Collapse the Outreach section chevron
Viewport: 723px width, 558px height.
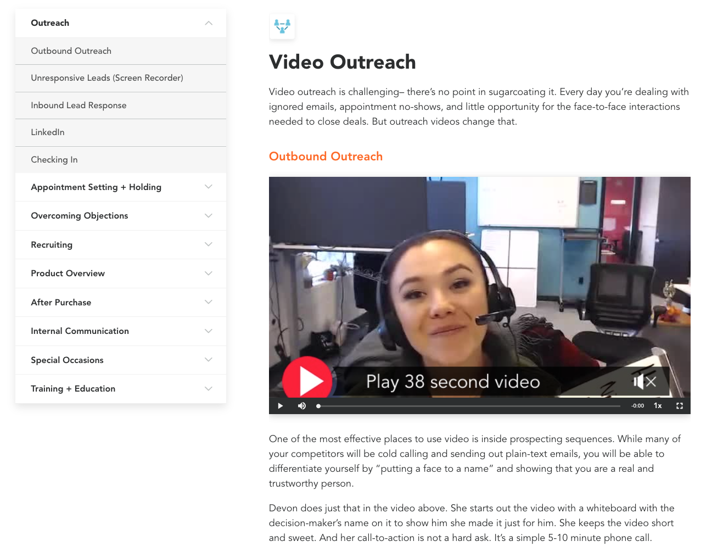click(209, 23)
